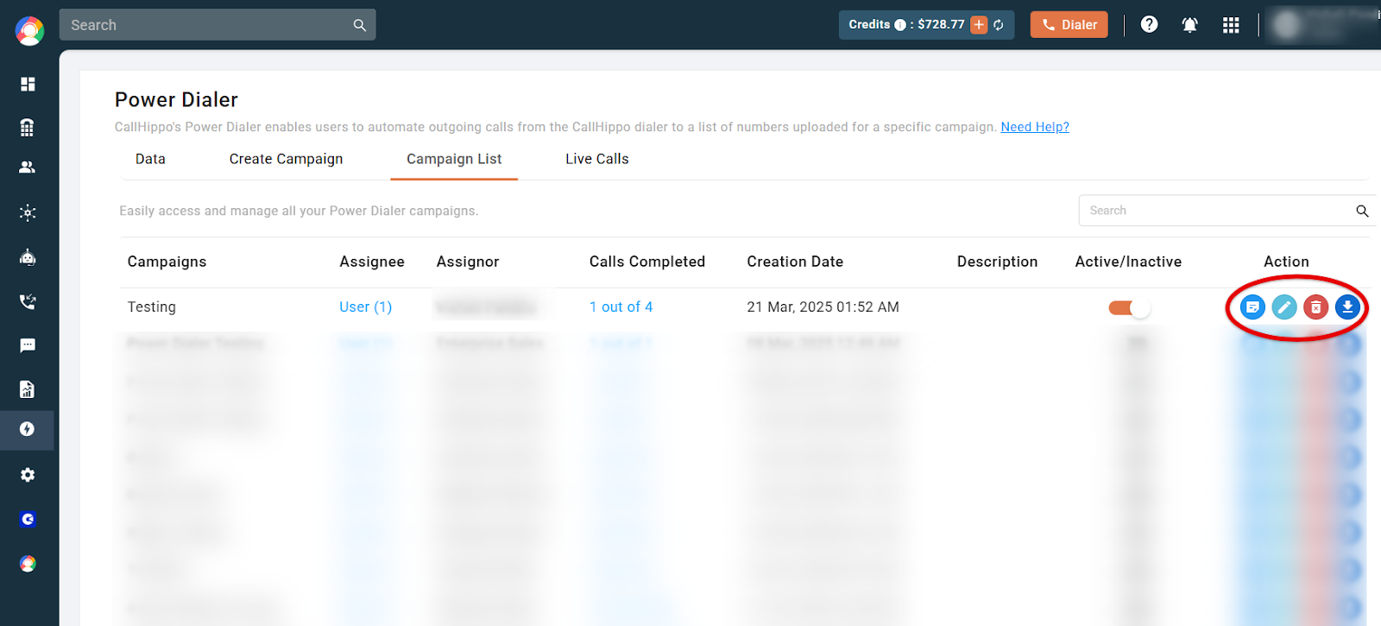
Task: Open the integrations hub icon in sidebar
Action: pyautogui.click(x=28, y=212)
